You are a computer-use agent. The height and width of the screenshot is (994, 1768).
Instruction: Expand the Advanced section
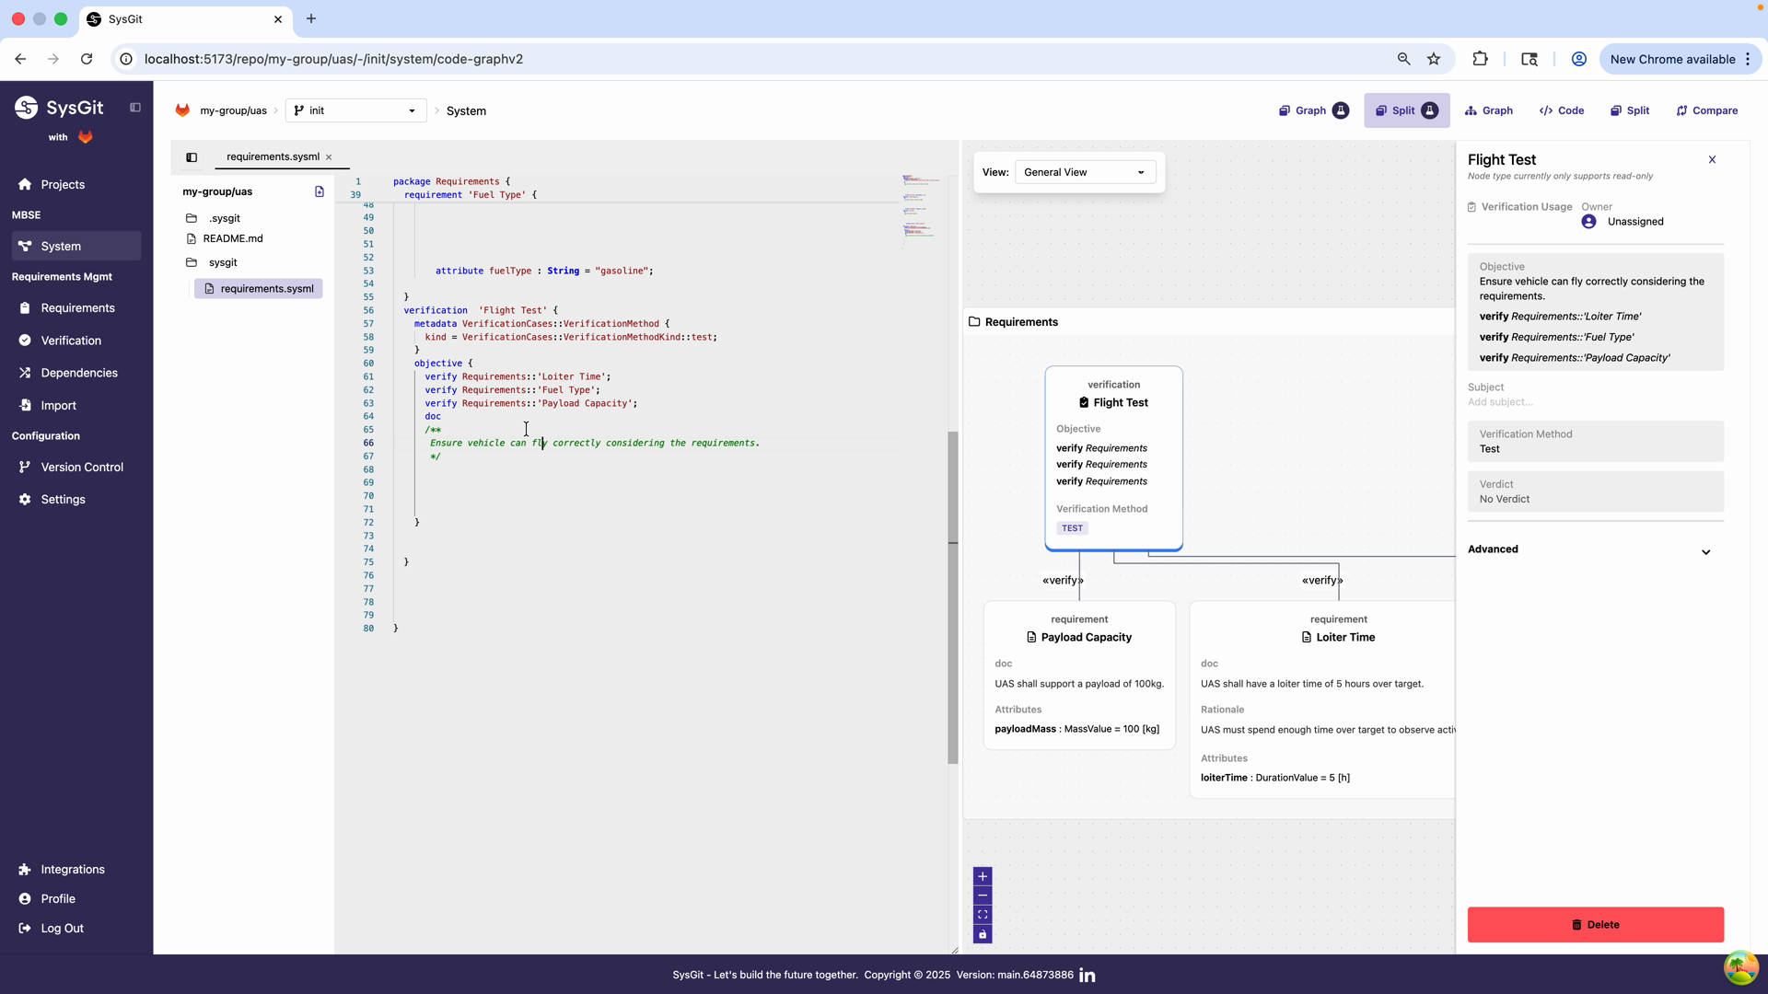pyautogui.click(x=1705, y=552)
